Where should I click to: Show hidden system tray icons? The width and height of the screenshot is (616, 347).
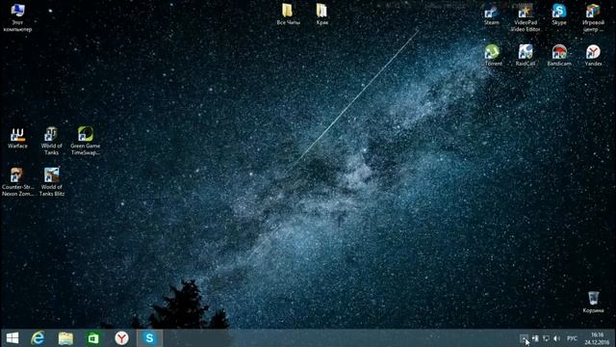point(524,338)
